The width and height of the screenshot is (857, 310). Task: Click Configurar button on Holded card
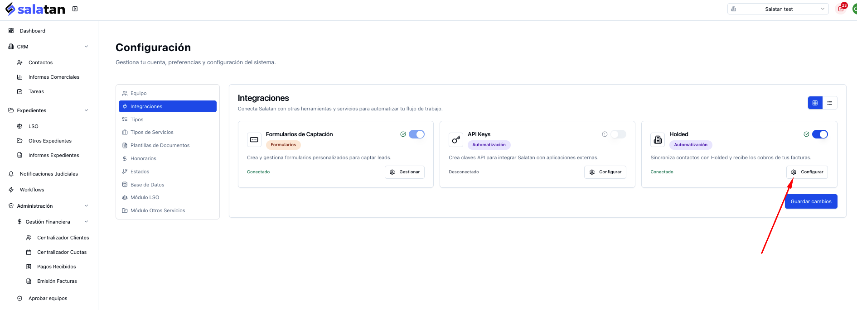tap(807, 172)
